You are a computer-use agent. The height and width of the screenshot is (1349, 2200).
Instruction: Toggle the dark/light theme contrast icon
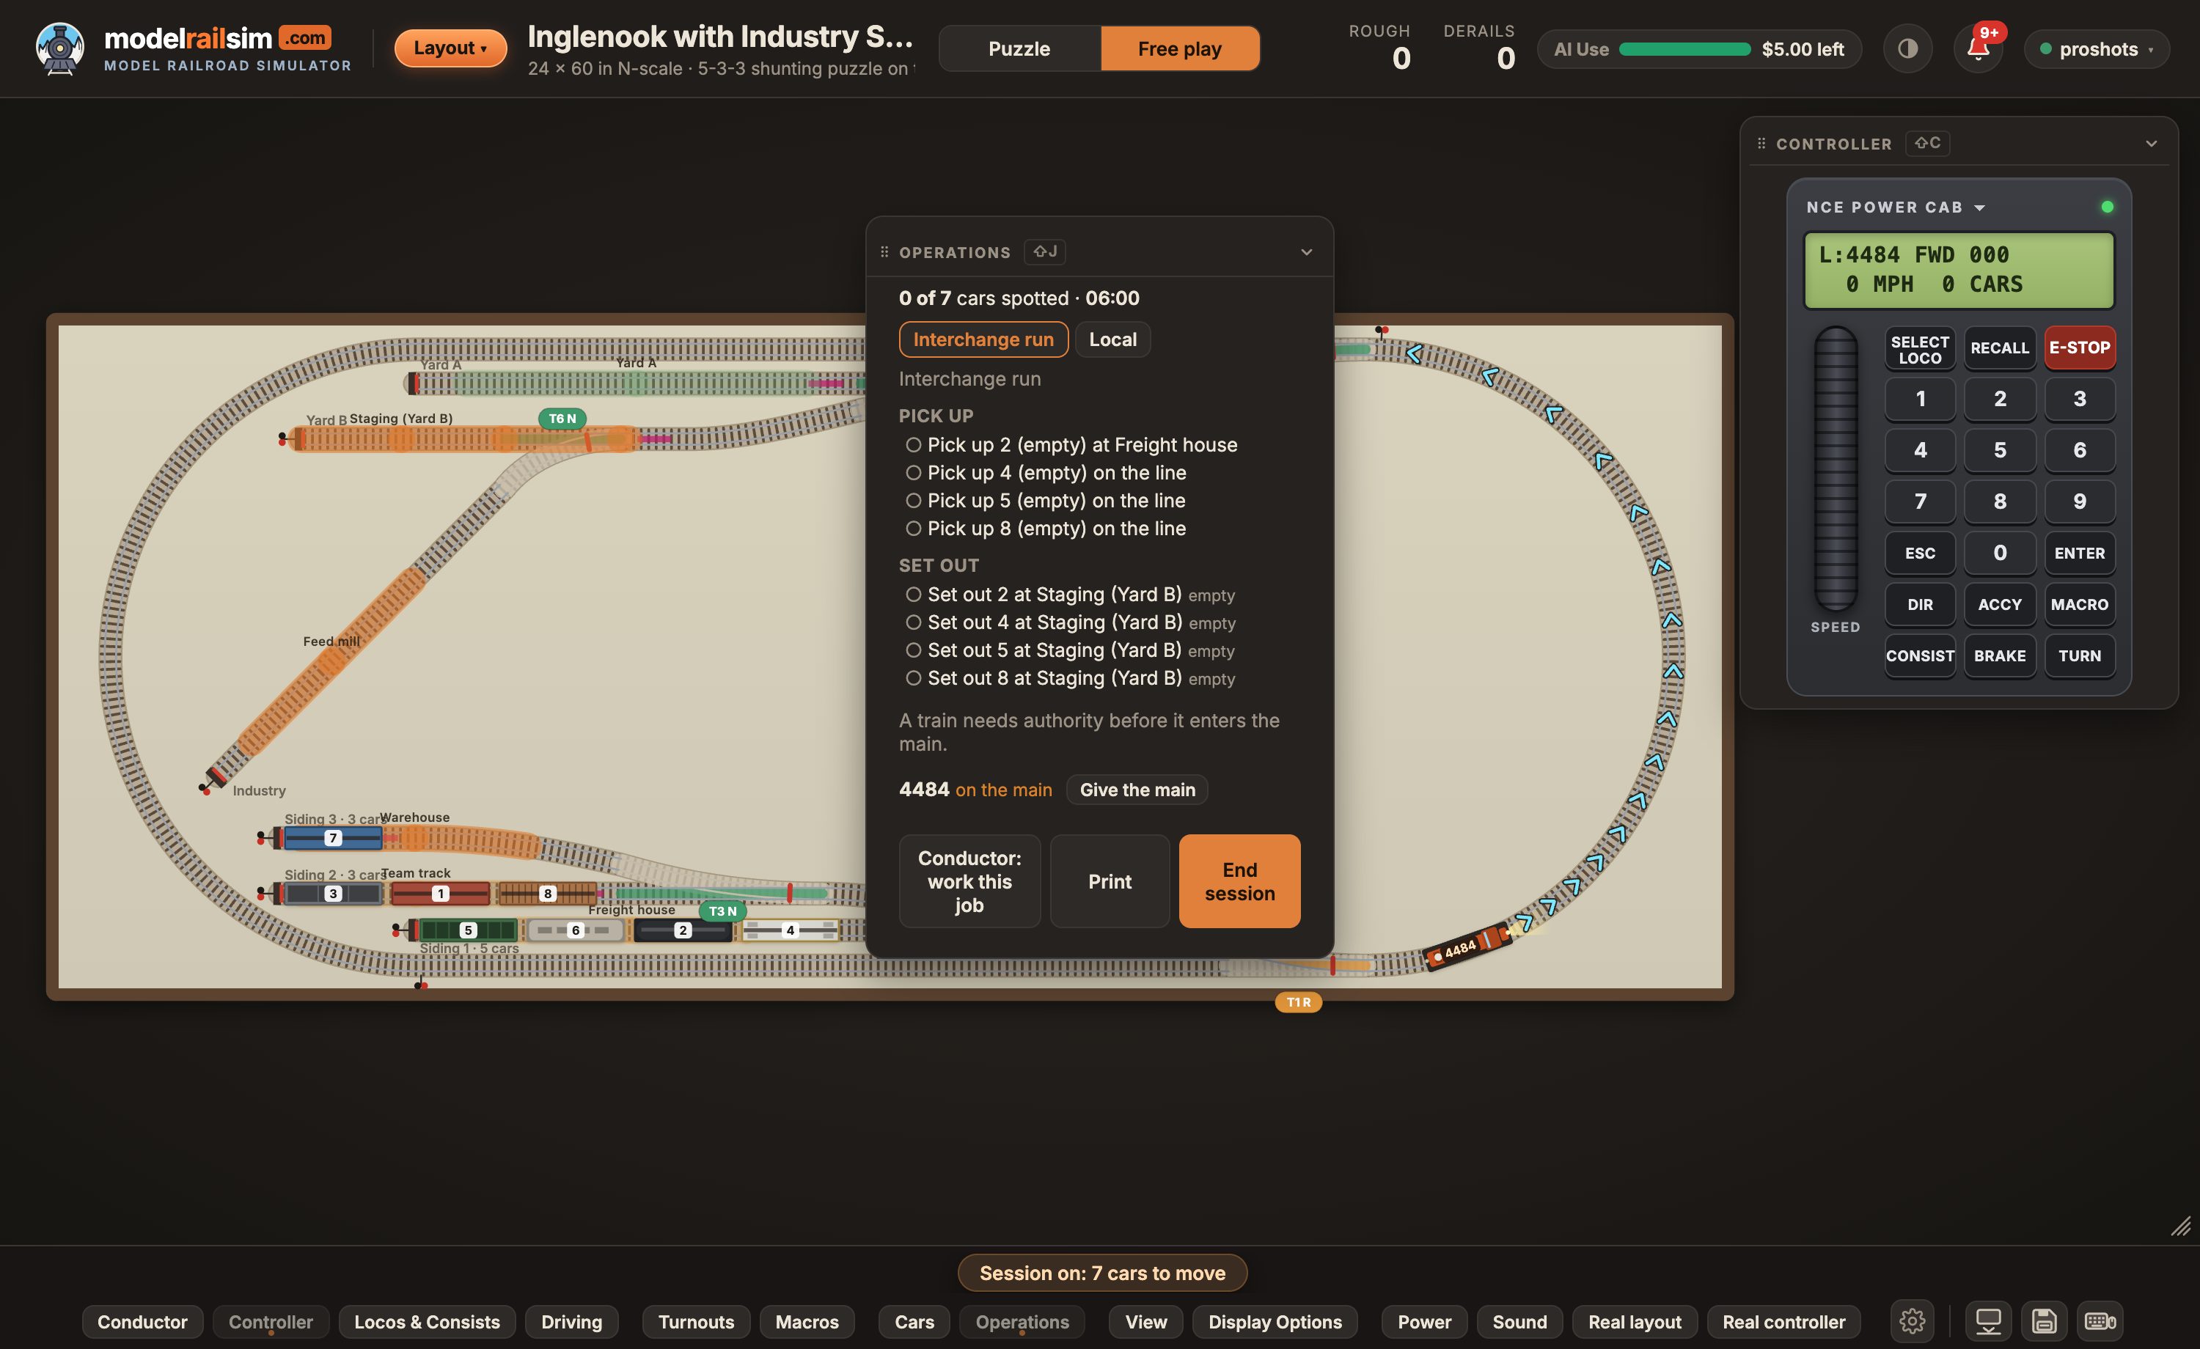point(1907,48)
